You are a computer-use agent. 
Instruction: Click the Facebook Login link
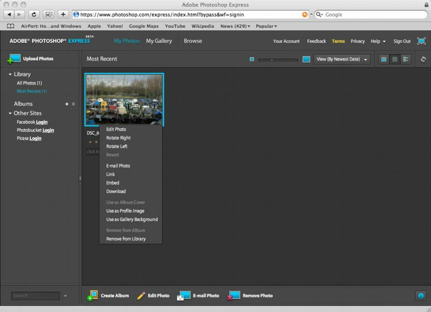pos(42,122)
